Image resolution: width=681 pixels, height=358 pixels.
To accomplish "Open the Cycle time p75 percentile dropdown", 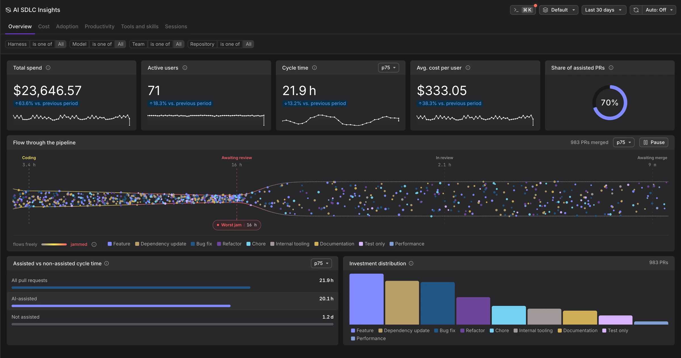I will pos(388,68).
